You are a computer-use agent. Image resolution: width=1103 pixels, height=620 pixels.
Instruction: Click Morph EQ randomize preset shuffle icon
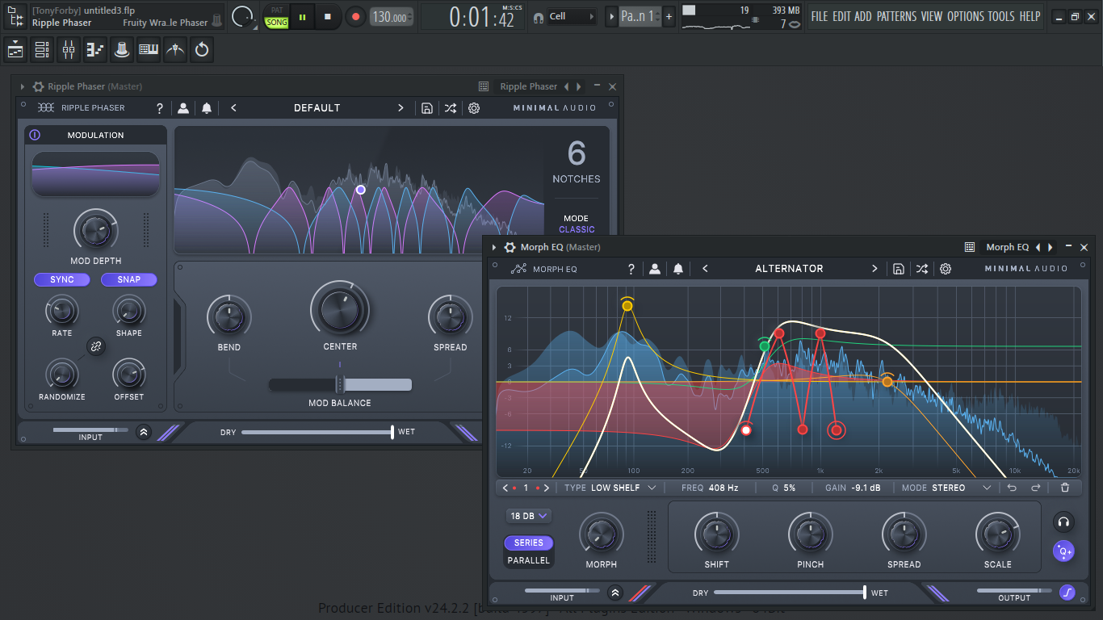[921, 269]
